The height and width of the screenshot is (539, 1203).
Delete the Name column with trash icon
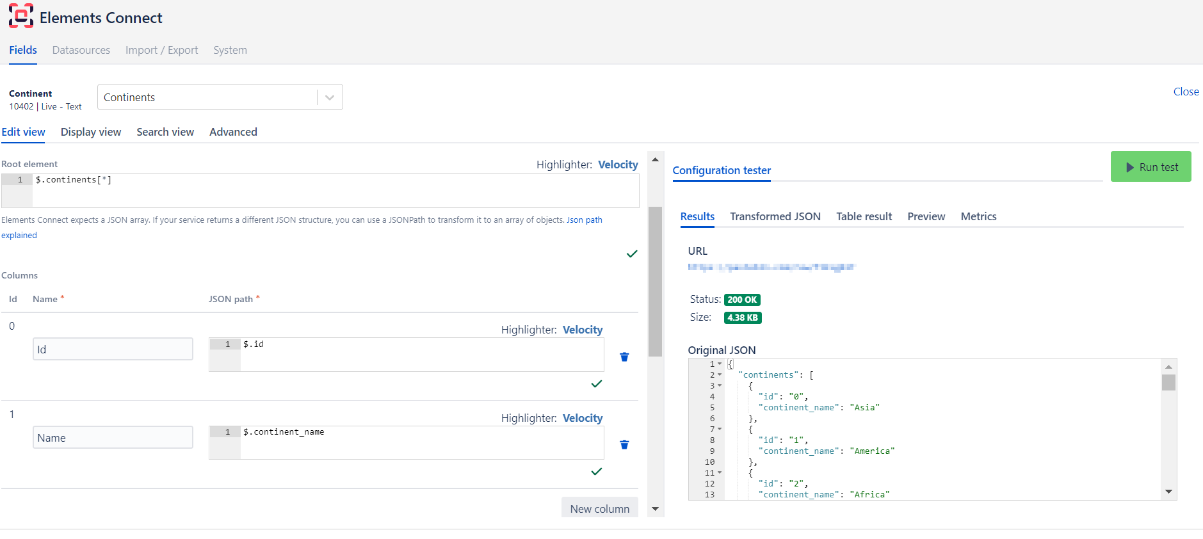[624, 445]
